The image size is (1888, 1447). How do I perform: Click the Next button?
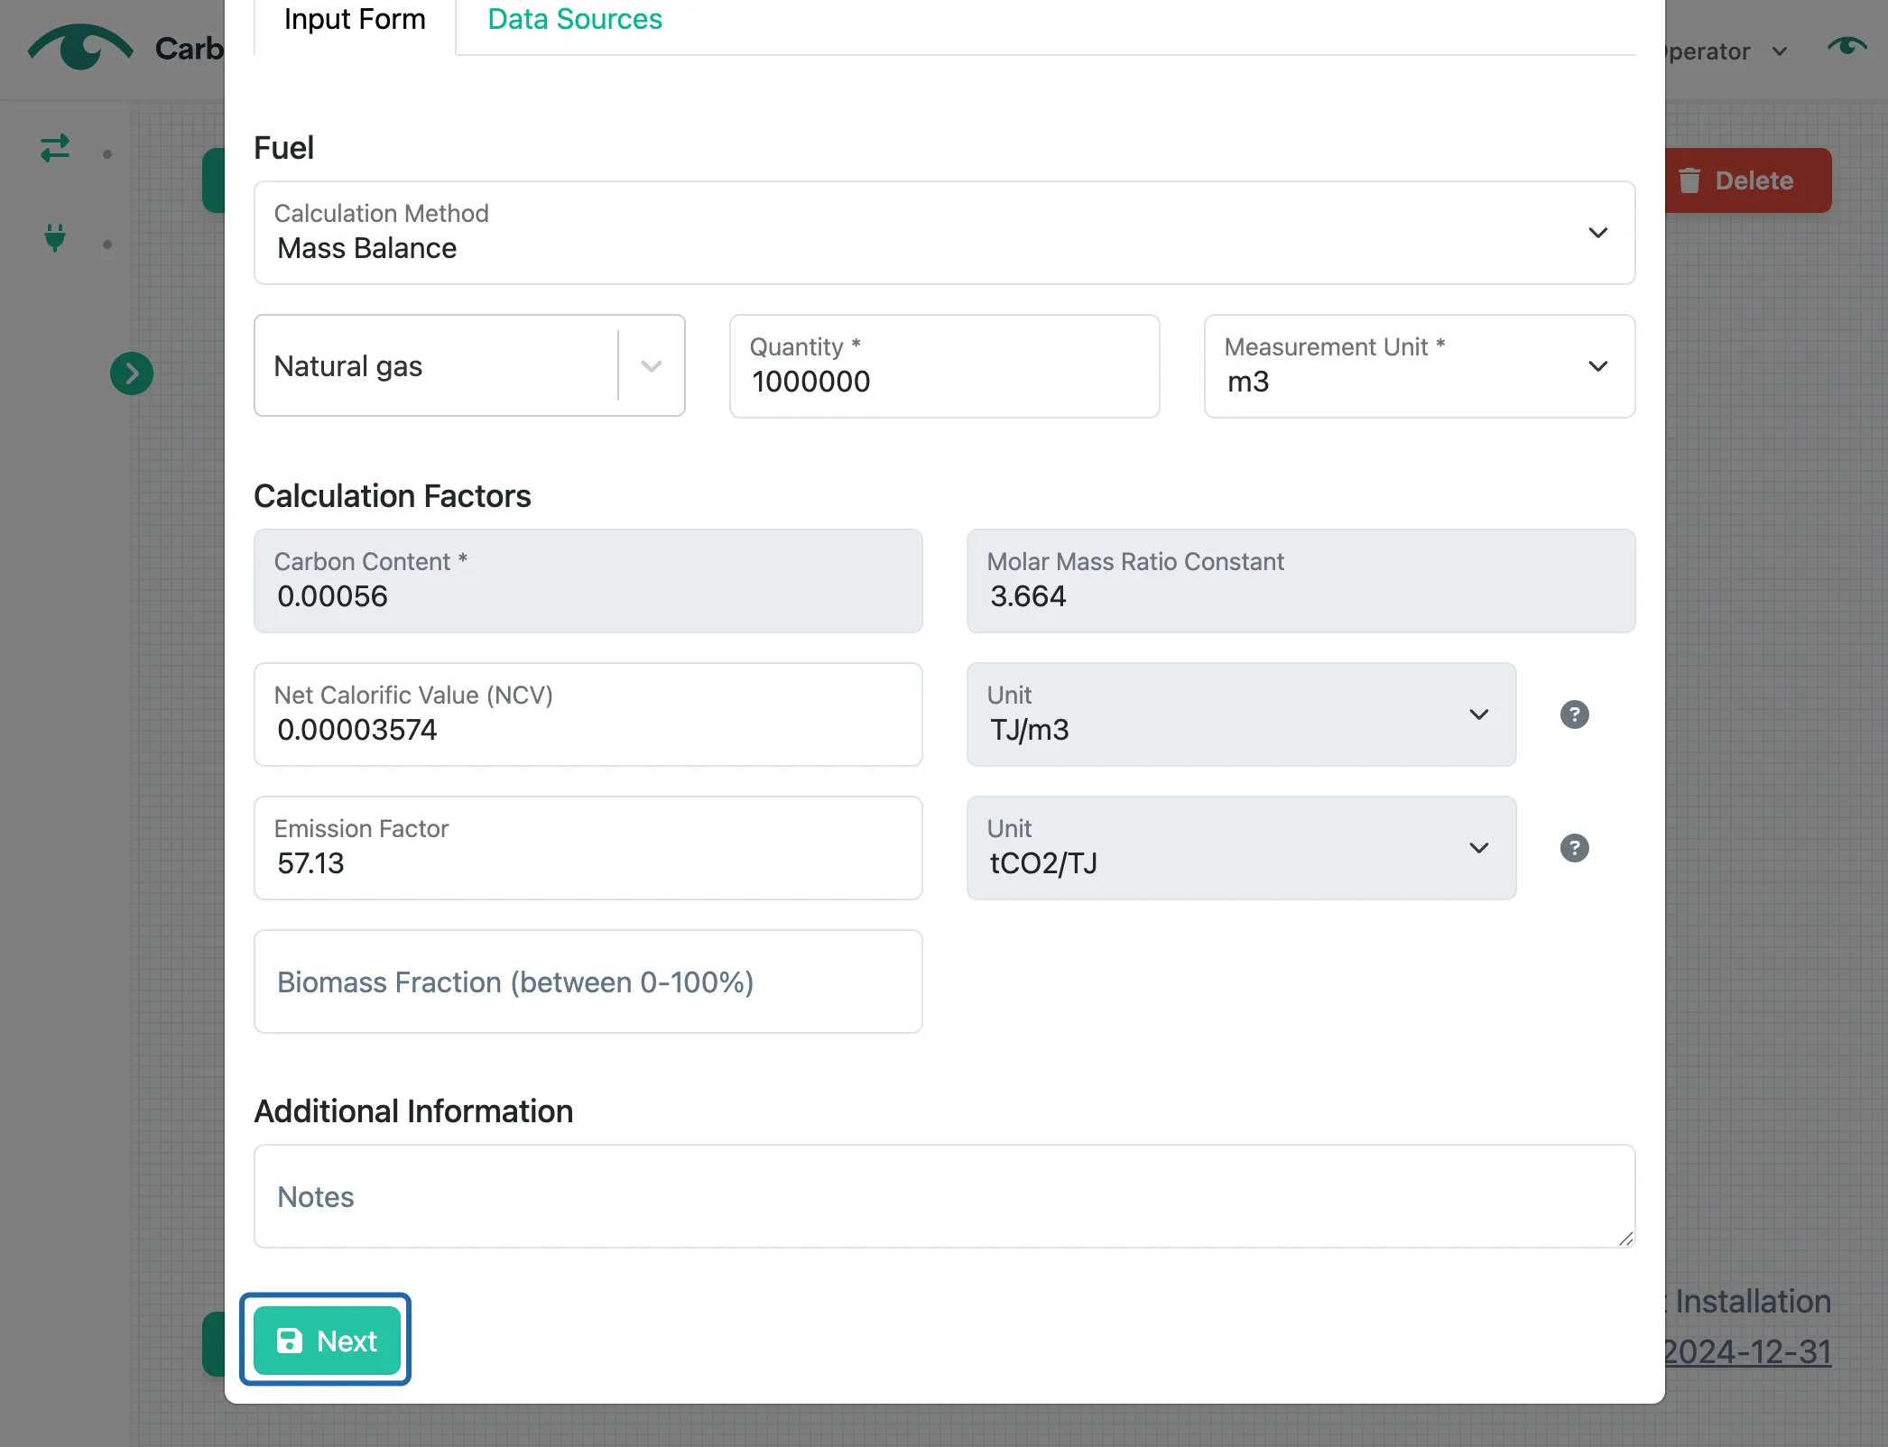point(326,1340)
